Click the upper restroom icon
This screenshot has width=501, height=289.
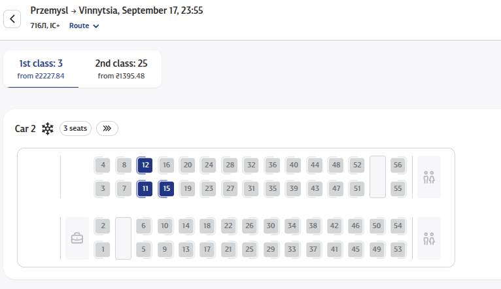429,177
